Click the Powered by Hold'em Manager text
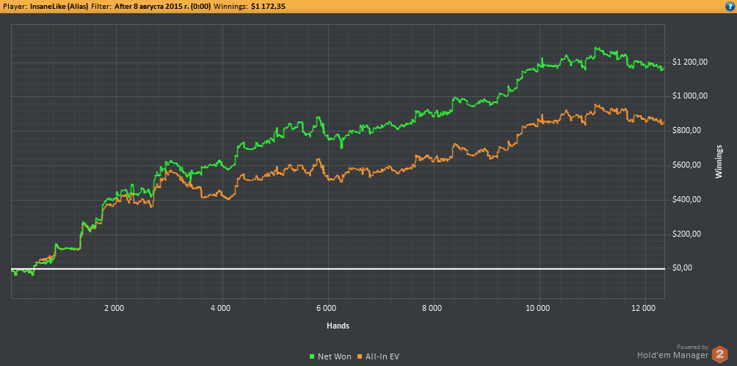Image resolution: width=737 pixels, height=366 pixels. pos(672,351)
